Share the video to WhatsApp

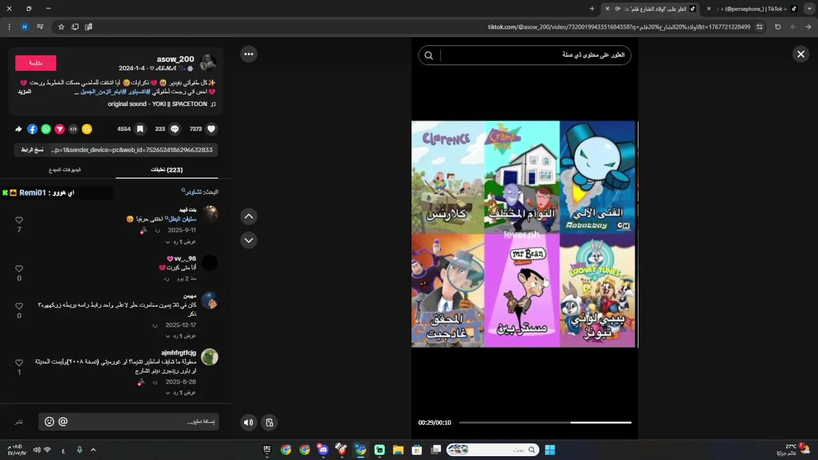pyautogui.click(x=46, y=129)
